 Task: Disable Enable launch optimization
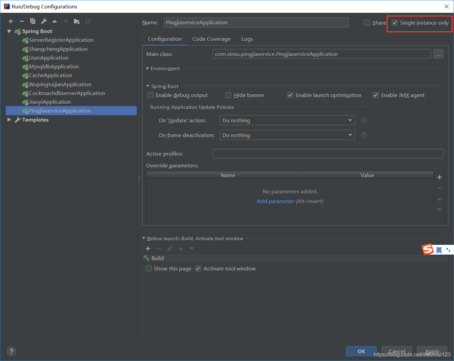coord(290,95)
